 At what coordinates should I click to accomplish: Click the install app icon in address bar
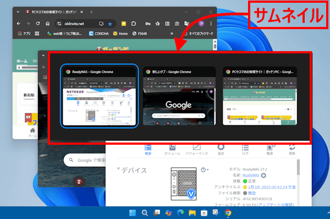101,24
